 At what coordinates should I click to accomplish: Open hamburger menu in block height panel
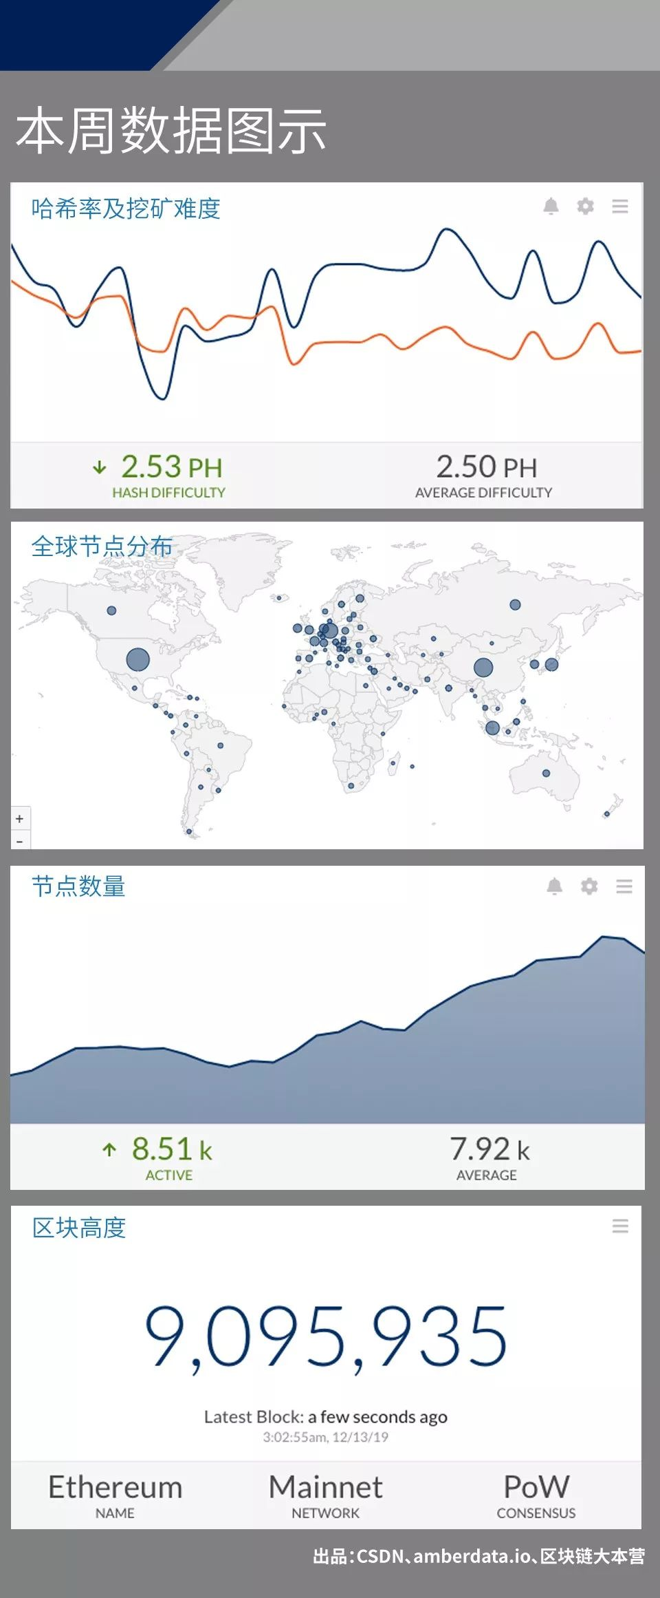620,1226
